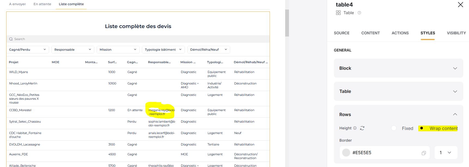Click the Table grid type icon
The width and height of the screenshot is (469, 167).
coord(338,13)
